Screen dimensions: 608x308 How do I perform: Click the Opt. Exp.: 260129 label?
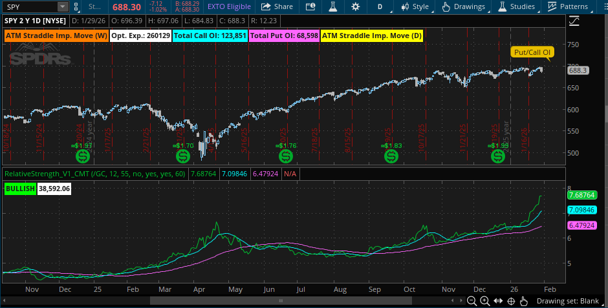tap(141, 36)
